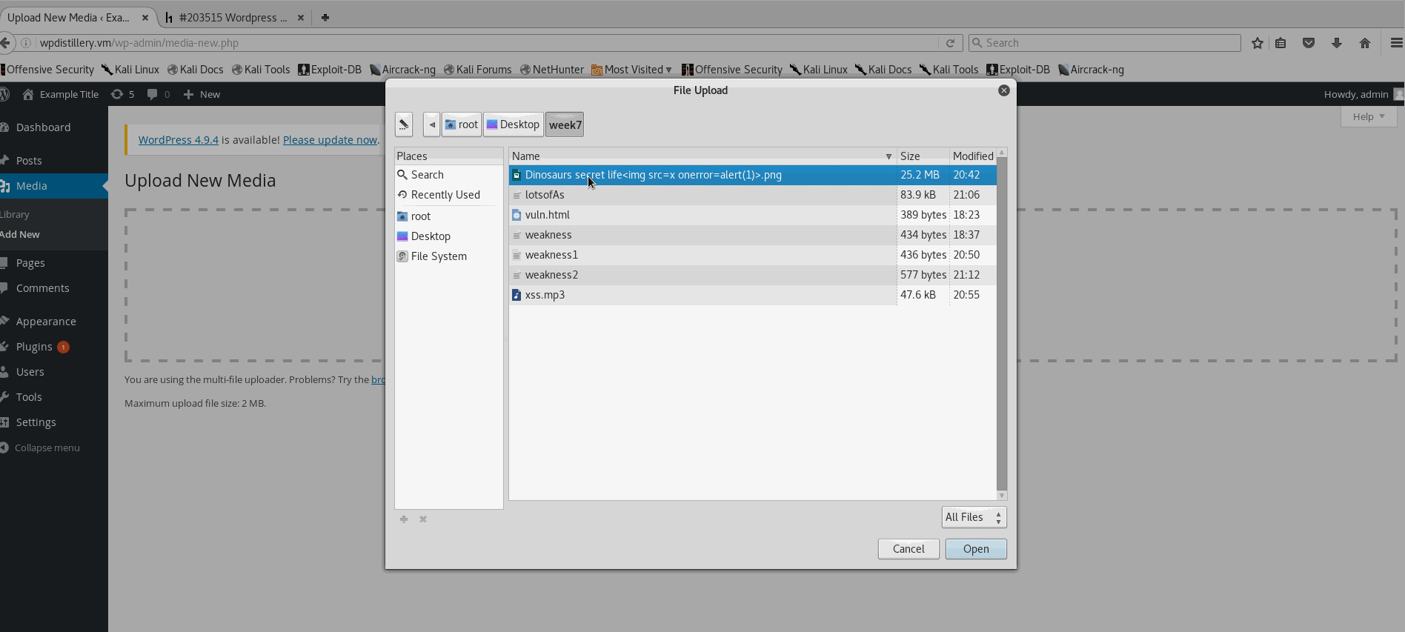This screenshot has height=632, width=1405.
Task: Sort by Name column header
Action: [x=702, y=156]
